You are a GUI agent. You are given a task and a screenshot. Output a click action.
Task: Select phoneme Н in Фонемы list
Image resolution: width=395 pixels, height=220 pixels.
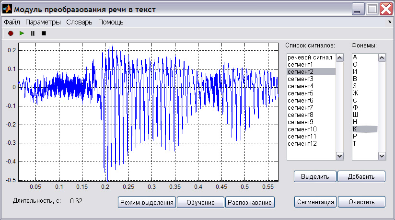click(x=365, y=122)
